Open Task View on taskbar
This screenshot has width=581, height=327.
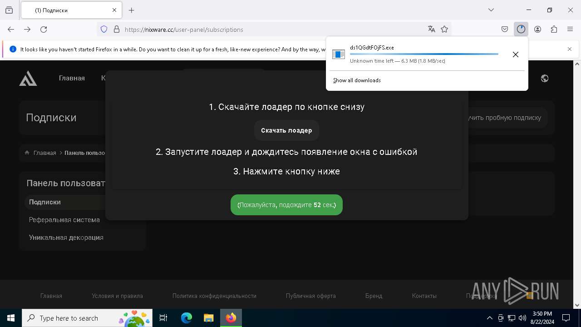click(164, 318)
